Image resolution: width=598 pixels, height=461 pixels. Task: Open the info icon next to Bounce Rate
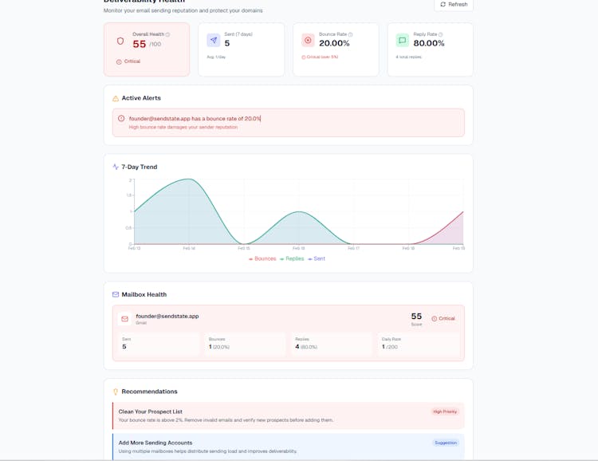click(350, 34)
